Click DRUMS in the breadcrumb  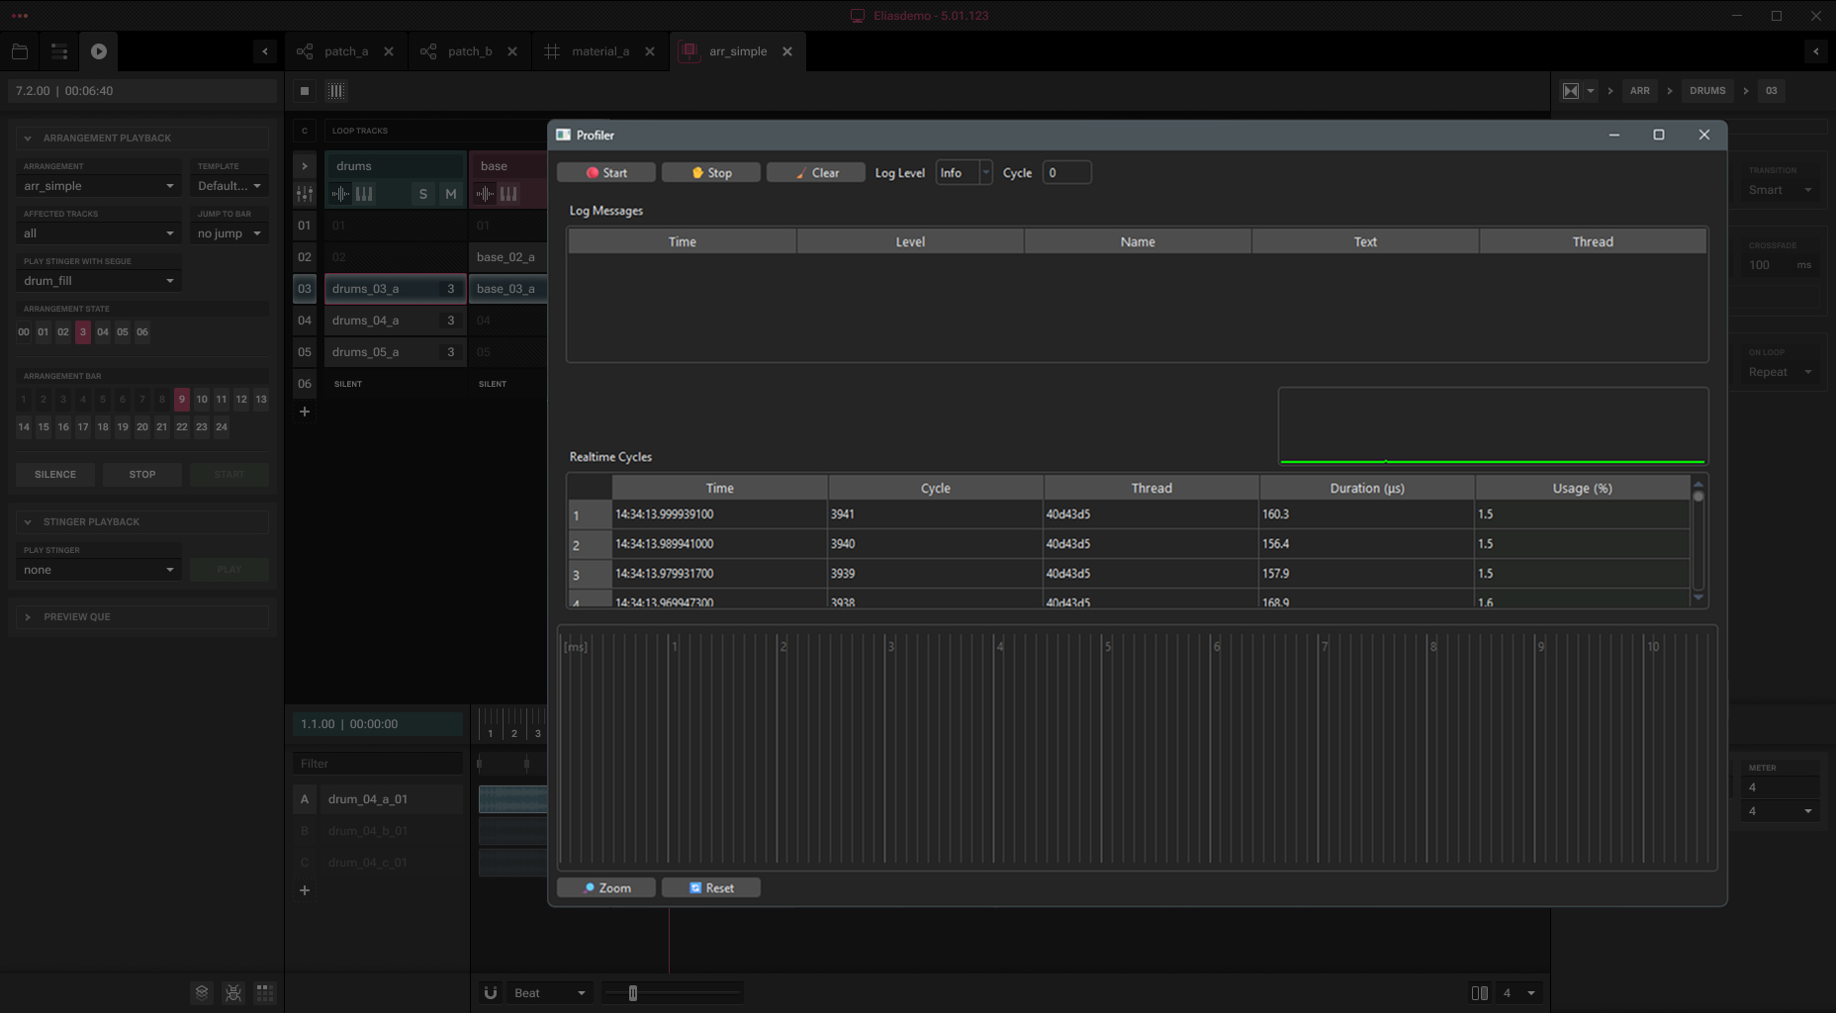pyautogui.click(x=1707, y=91)
